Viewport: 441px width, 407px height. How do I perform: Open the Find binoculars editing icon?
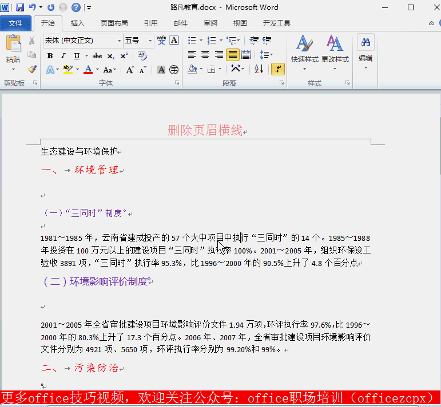(x=365, y=42)
